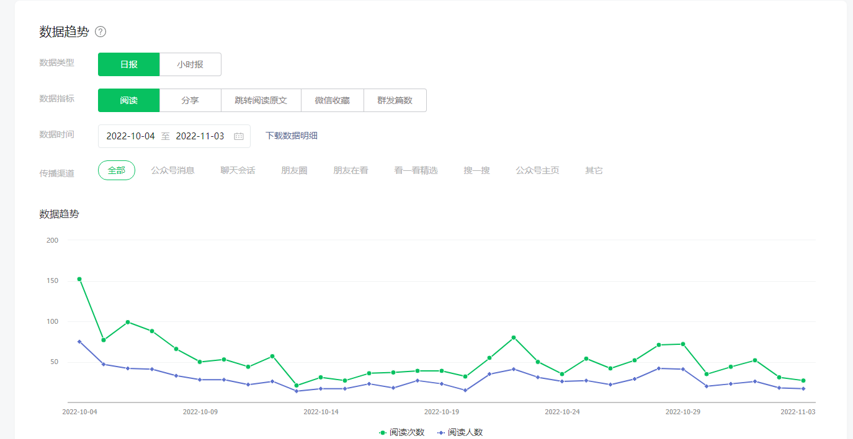
Task: Filter by 其它 channel
Action: pos(594,170)
